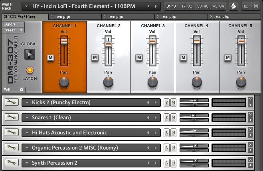Remove the Snares 1 instrument with its X

coord(250,115)
